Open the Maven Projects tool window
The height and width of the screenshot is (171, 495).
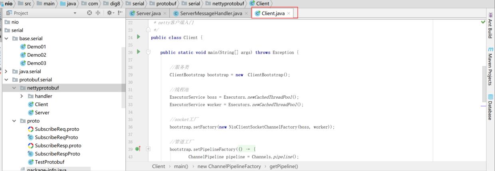coord(490,66)
